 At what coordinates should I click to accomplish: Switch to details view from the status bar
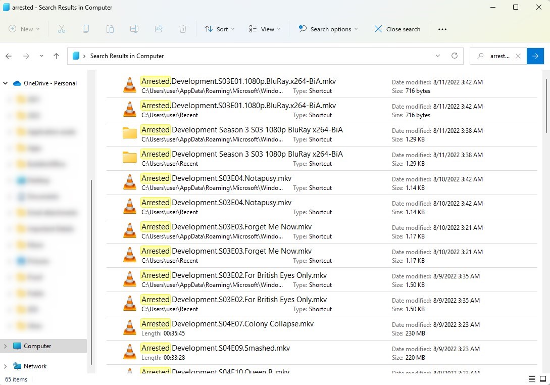tap(531, 378)
